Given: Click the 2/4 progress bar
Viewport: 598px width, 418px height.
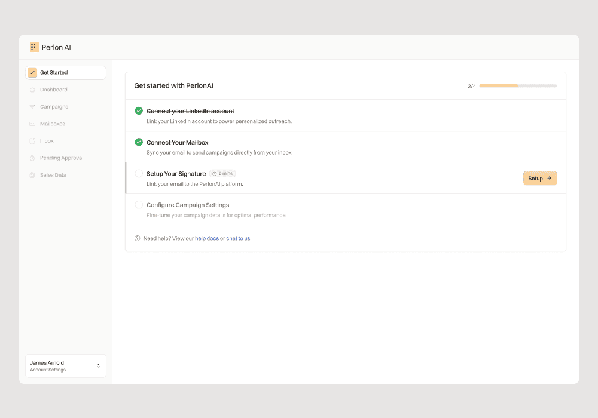Looking at the screenshot, I should tap(518, 85).
